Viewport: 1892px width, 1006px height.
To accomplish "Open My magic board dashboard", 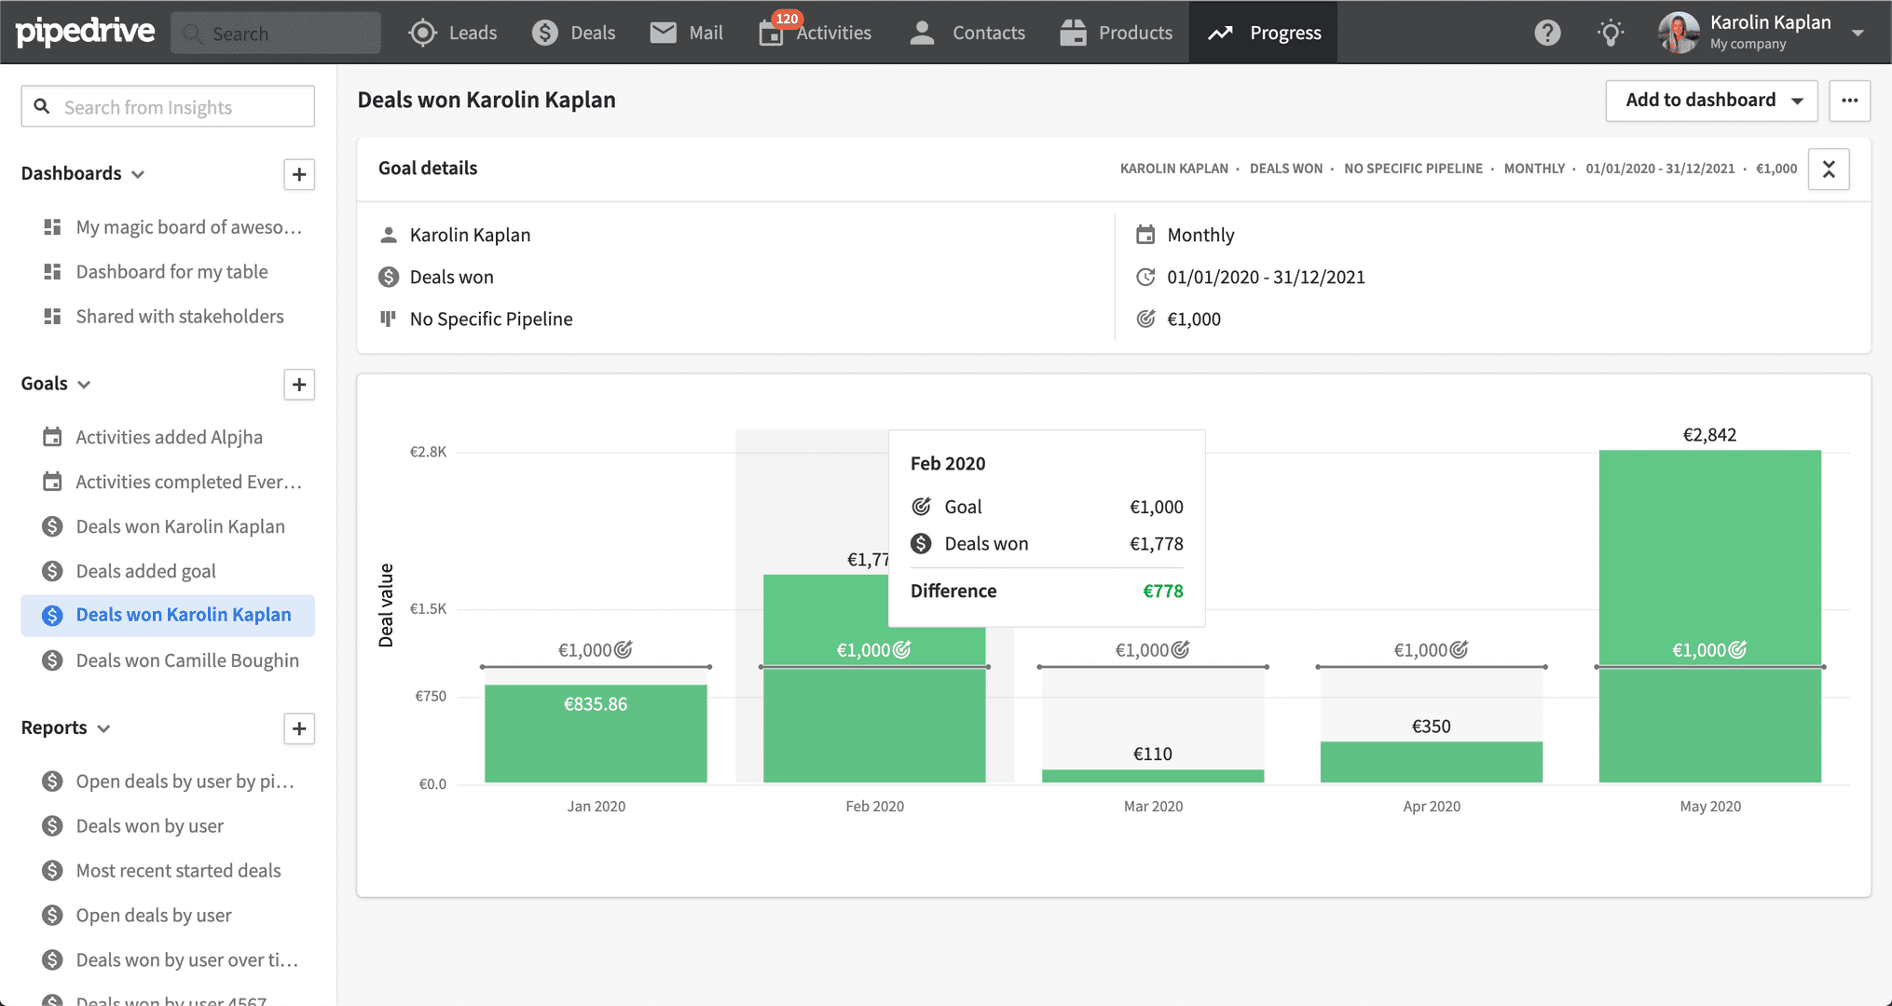I will 172,227.
